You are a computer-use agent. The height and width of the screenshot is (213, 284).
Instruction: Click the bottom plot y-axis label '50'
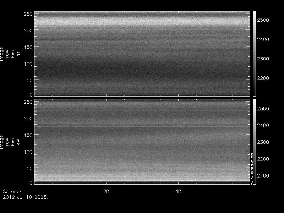[30, 168]
